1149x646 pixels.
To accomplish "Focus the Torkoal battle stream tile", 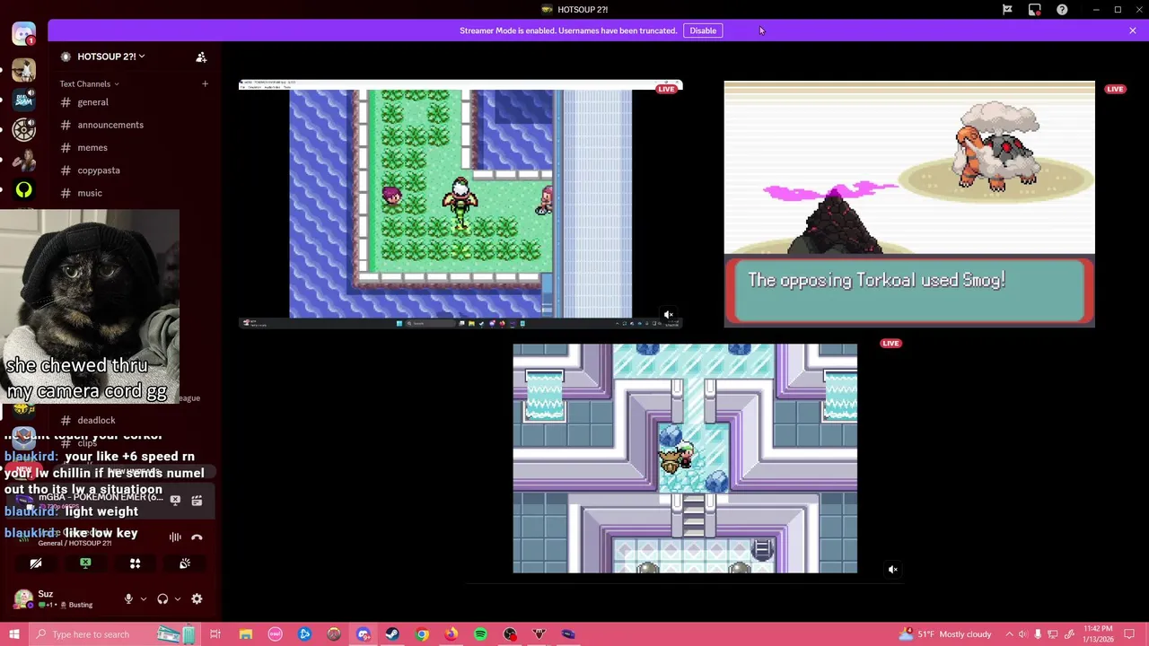I will coord(909,205).
